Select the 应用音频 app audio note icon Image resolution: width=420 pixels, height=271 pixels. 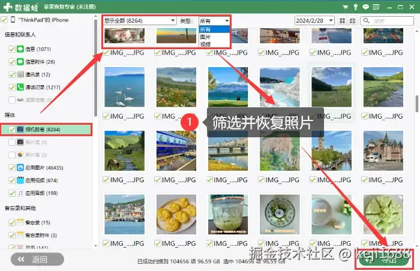[x=20, y=193]
